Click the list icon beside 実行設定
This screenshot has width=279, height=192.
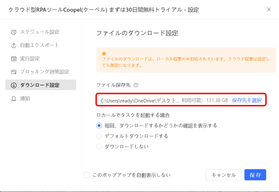14,59
